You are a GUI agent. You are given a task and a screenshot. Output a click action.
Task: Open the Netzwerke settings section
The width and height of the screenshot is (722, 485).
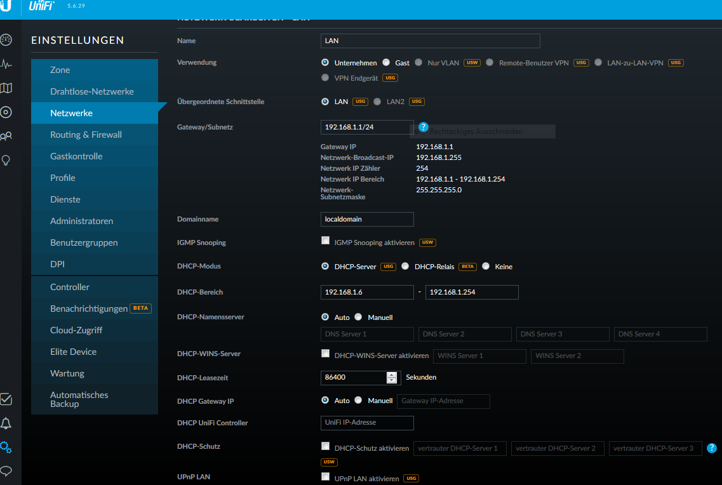(95, 113)
